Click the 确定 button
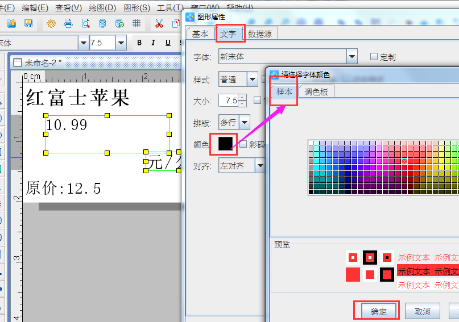 pyautogui.click(x=378, y=311)
